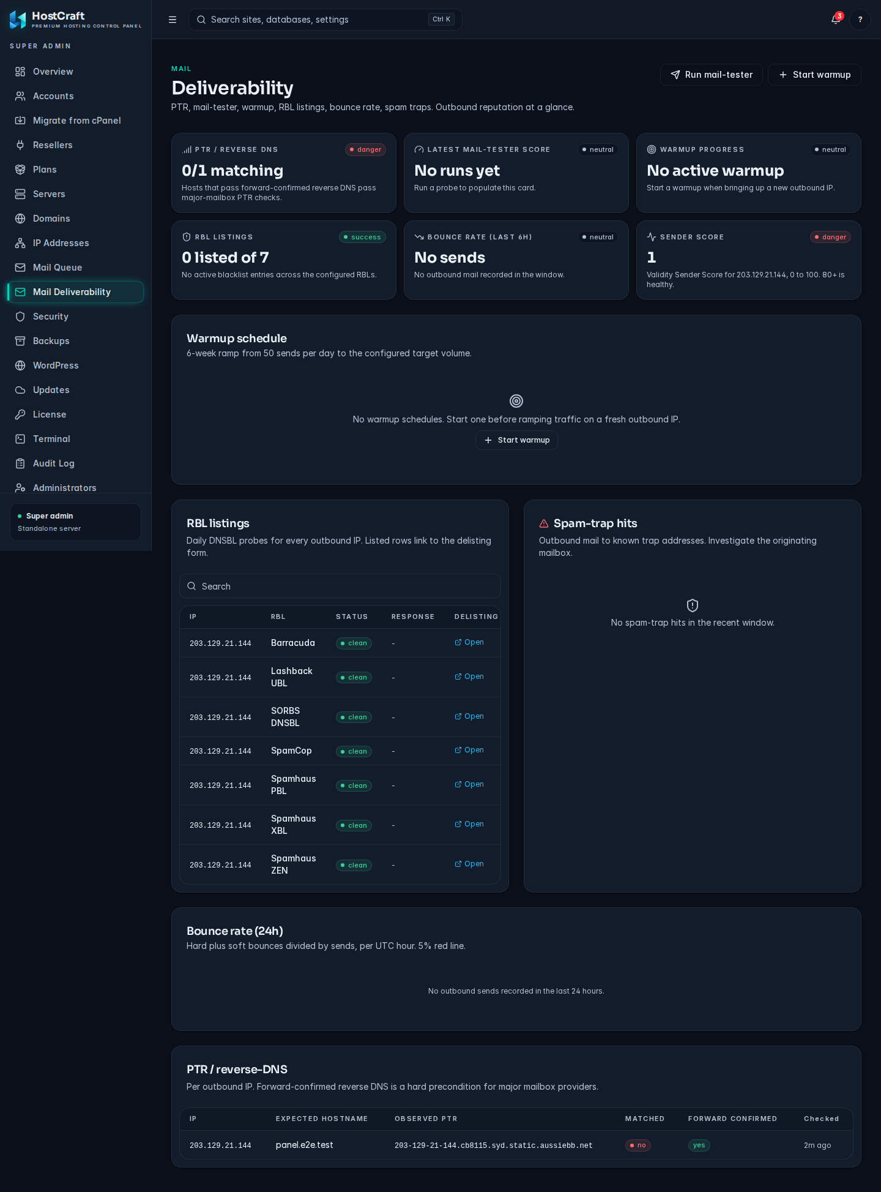The width and height of the screenshot is (881, 1192).
Task: Open delisting link for Barracuda row
Action: coord(469,642)
